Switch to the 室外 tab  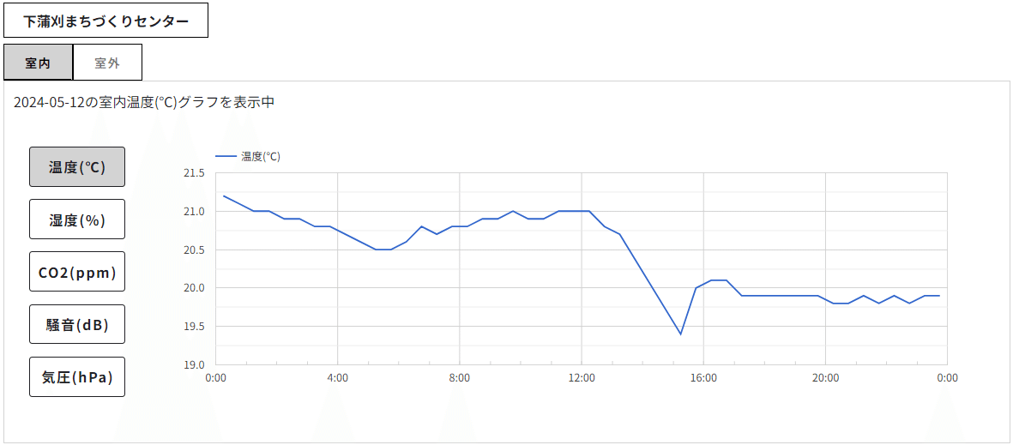point(107,63)
